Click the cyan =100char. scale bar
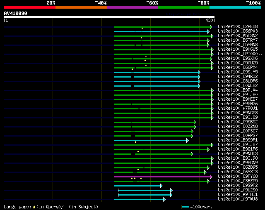 click(x=185, y=207)
